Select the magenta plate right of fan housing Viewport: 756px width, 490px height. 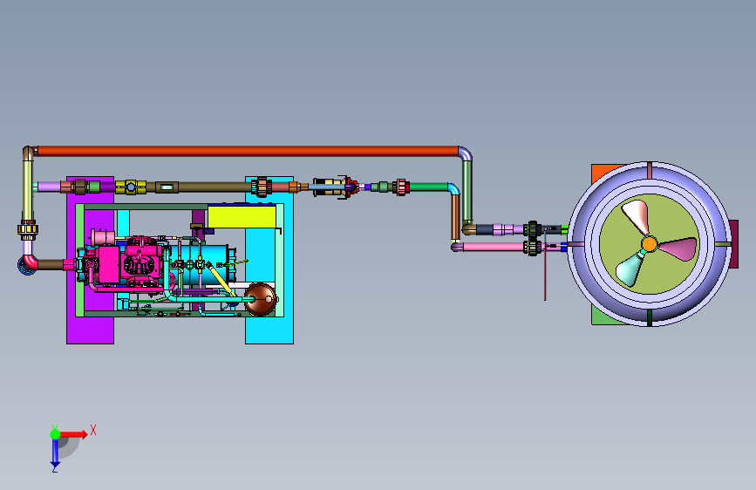point(734,244)
